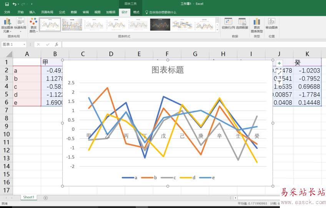Click 选择数据 (Select Data) icon
Screen dimensions: 326x208
tap(242, 23)
